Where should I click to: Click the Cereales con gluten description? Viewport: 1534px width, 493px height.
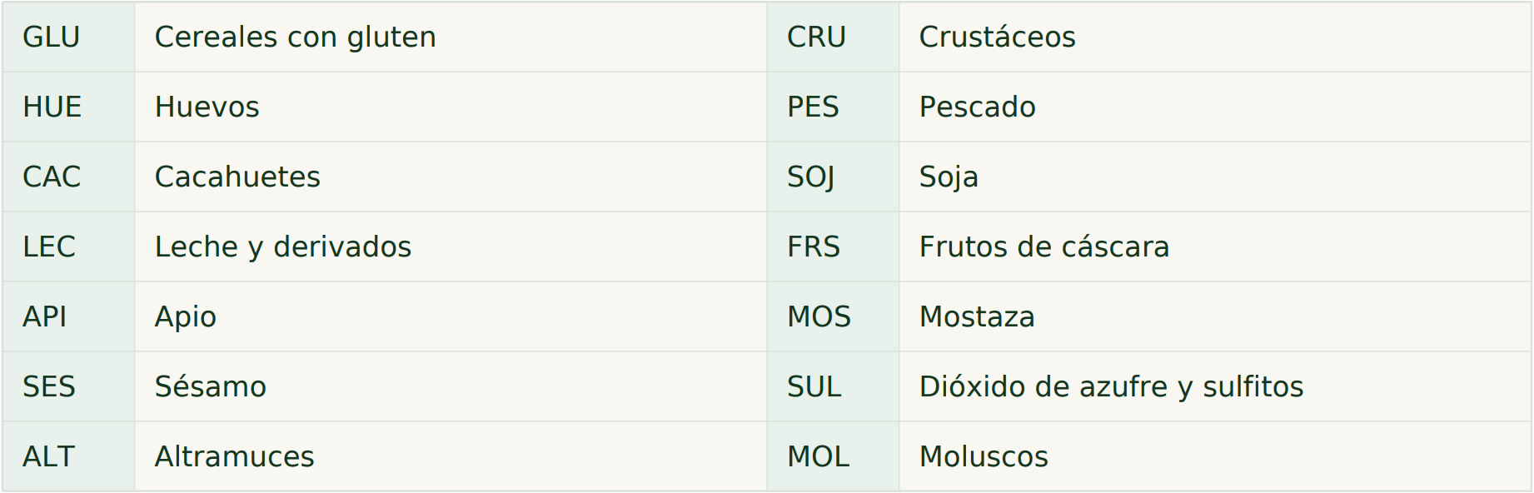point(295,37)
